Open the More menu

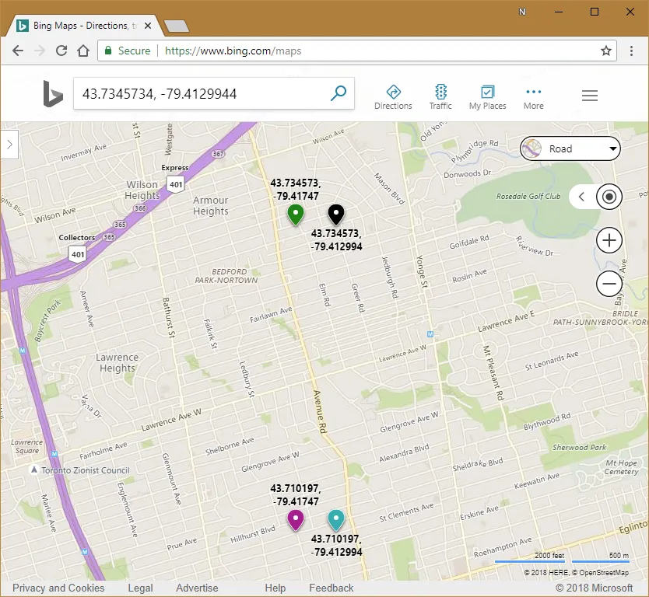point(534,99)
